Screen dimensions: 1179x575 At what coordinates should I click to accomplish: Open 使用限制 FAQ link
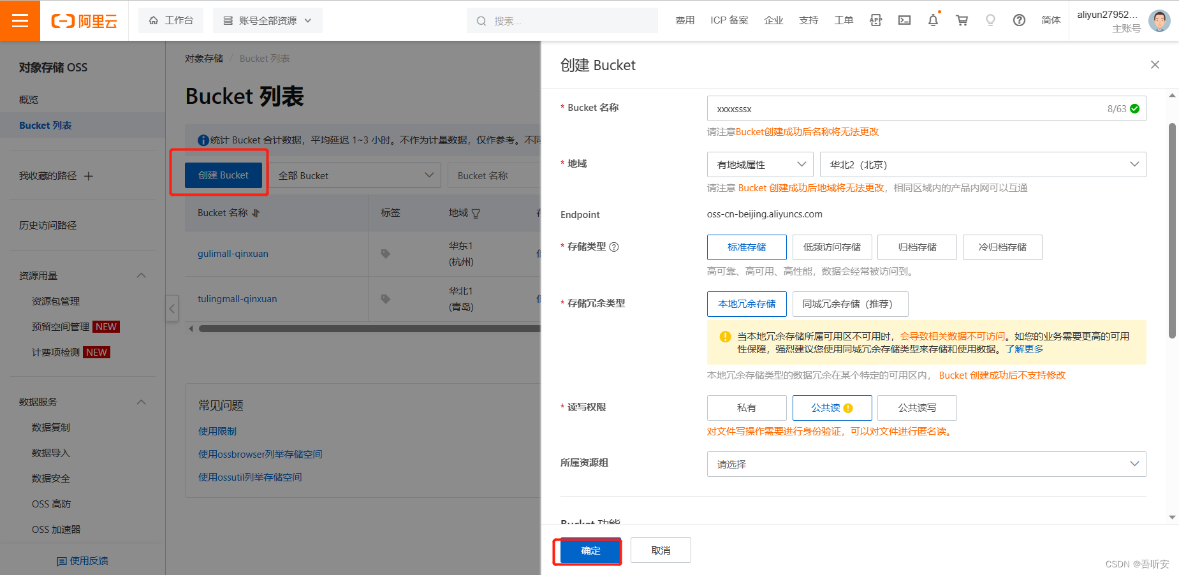(217, 432)
